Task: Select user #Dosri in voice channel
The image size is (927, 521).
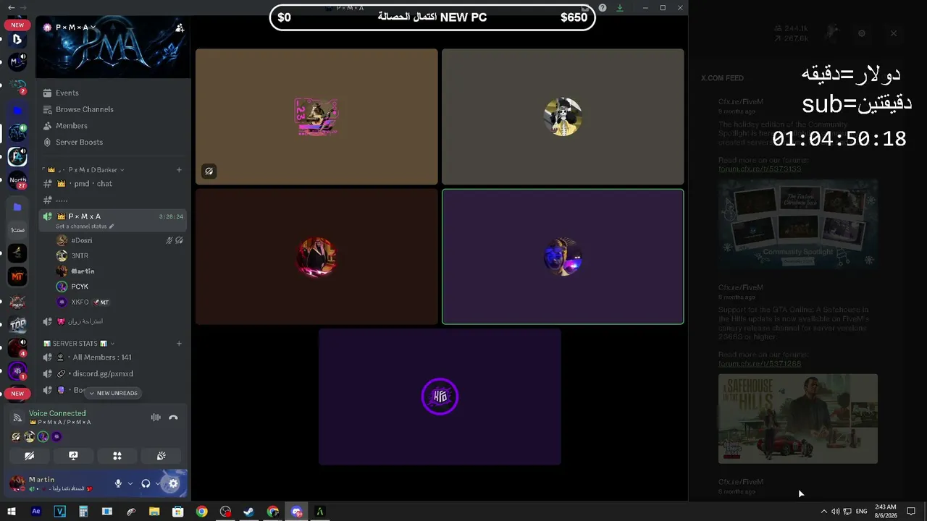Action: click(119, 240)
